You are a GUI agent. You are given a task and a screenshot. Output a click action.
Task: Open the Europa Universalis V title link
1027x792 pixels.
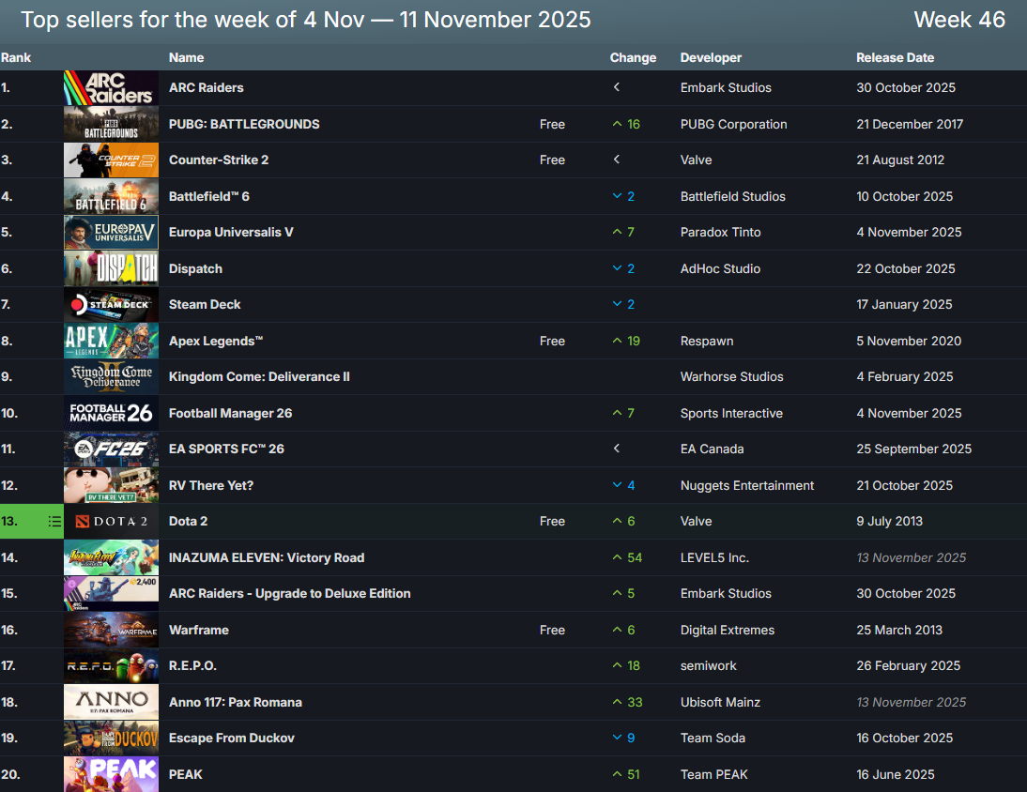pos(231,233)
